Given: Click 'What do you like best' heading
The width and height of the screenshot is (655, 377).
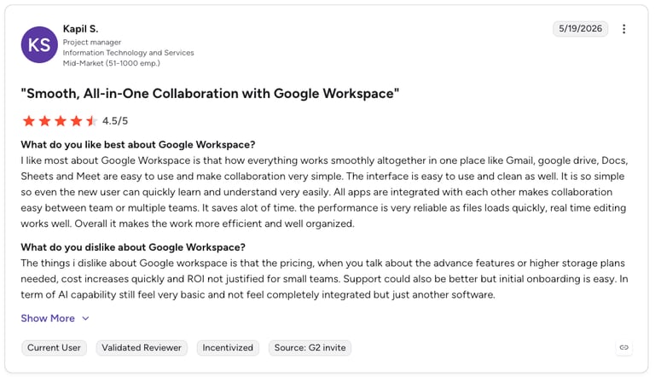Looking at the screenshot, I should click(x=138, y=145).
